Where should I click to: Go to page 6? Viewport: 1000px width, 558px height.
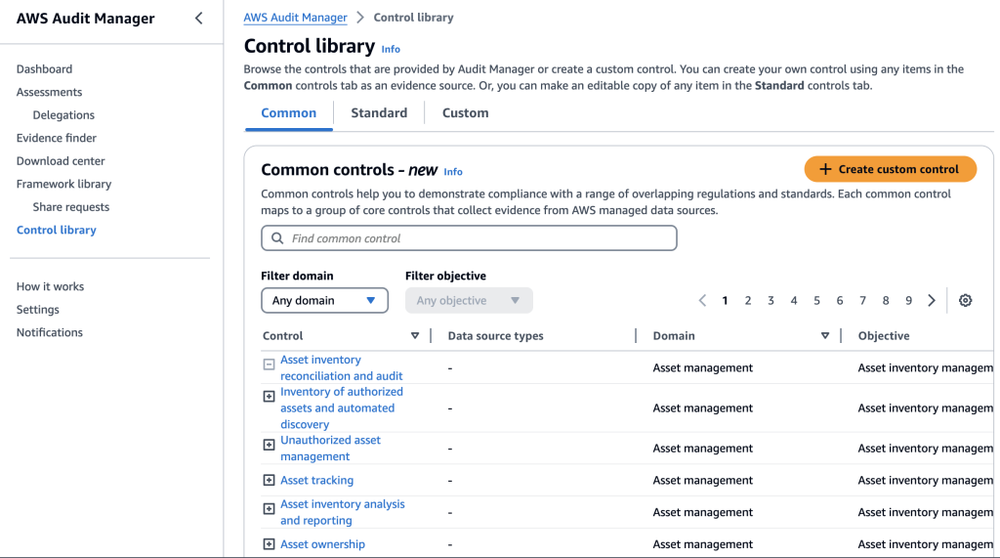(839, 300)
